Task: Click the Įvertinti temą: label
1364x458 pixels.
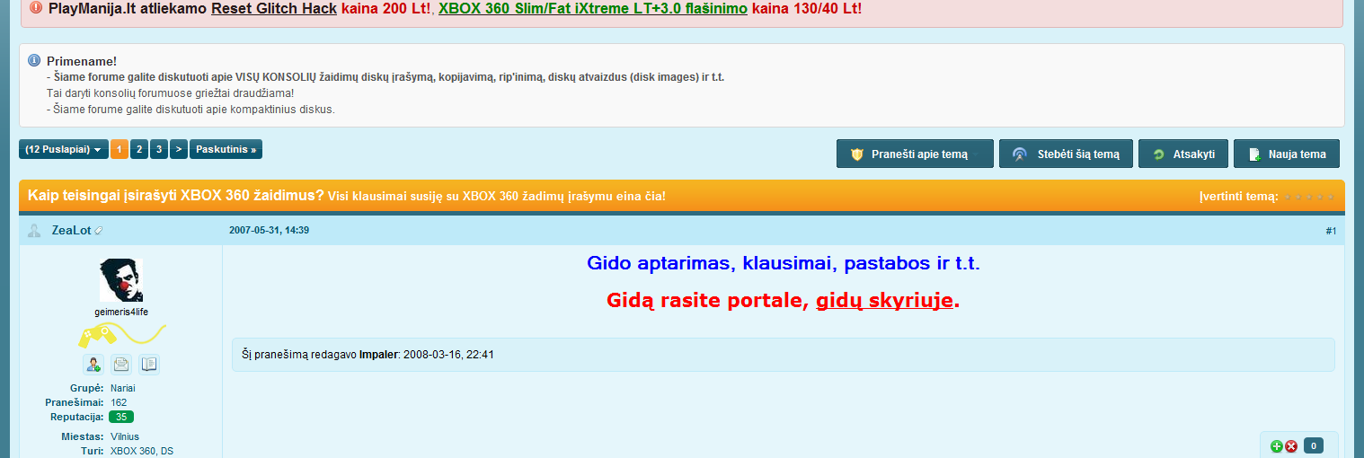Action: 1238,197
